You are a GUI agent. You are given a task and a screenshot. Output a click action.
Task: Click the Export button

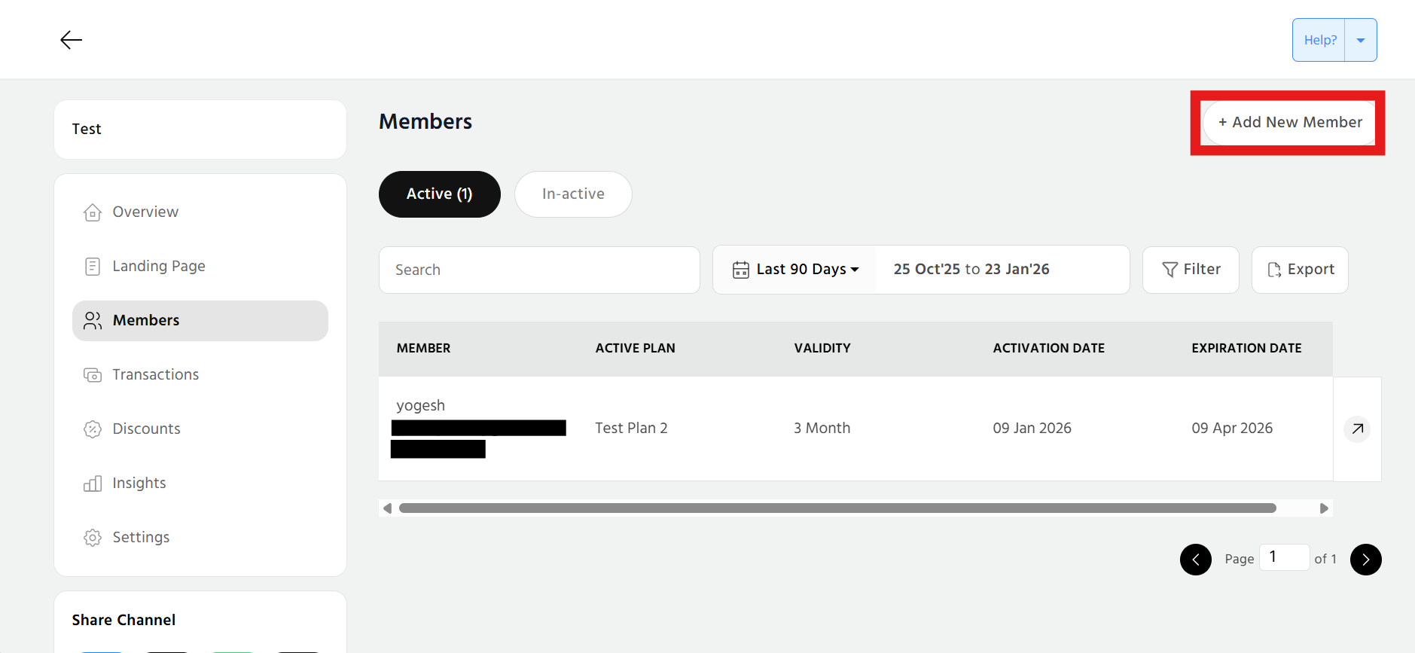click(1299, 270)
